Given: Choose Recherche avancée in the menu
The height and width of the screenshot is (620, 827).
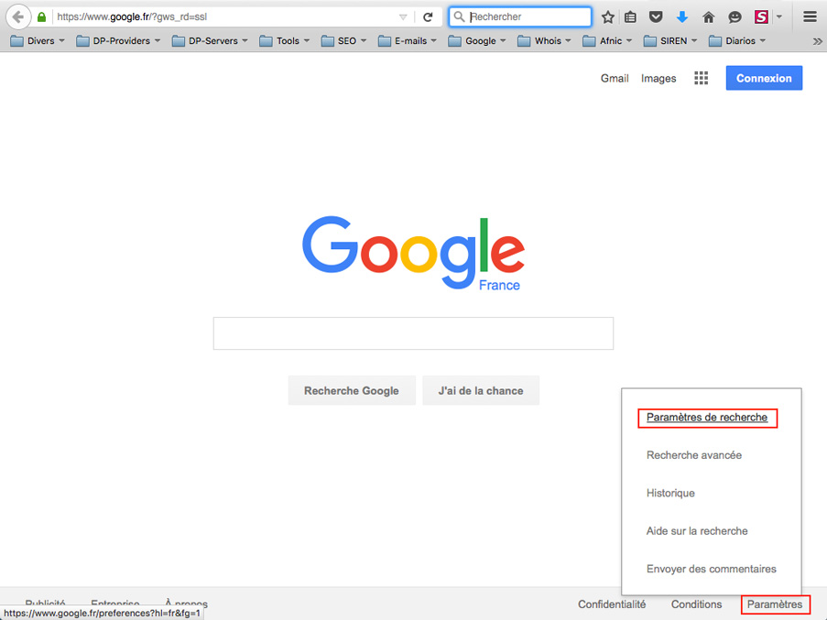Looking at the screenshot, I should coord(693,455).
